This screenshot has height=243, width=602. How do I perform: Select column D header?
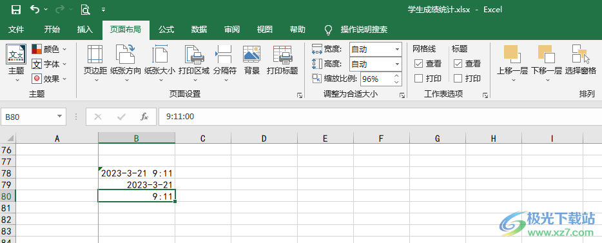pos(264,138)
